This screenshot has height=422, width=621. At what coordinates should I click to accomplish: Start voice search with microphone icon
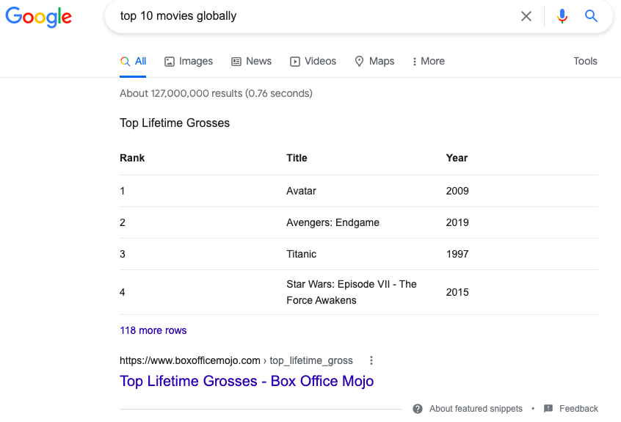[562, 16]
